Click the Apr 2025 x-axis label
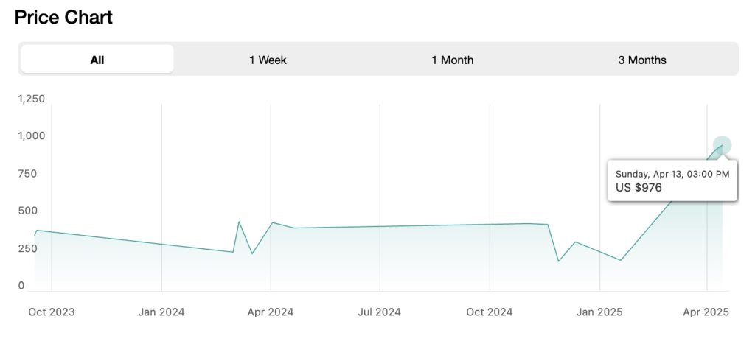 point(706,312)
